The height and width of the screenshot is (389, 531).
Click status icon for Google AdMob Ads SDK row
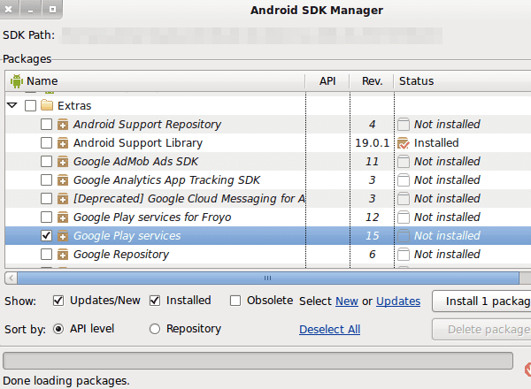tap(404, 162)
